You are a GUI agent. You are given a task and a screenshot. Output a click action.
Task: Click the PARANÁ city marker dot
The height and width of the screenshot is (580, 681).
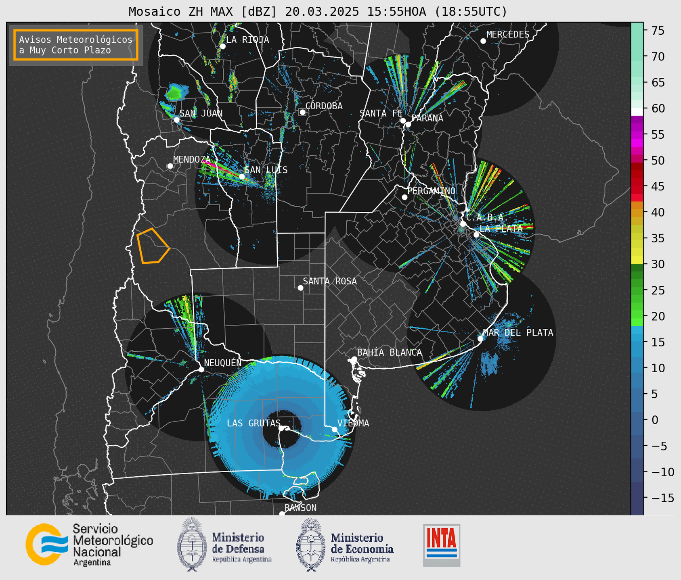pos(408,124)
